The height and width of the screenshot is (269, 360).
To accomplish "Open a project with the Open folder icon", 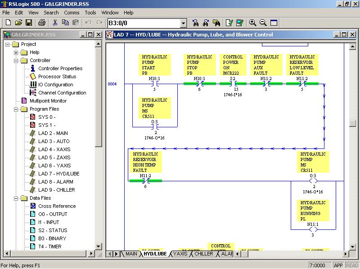I will 18,22.
